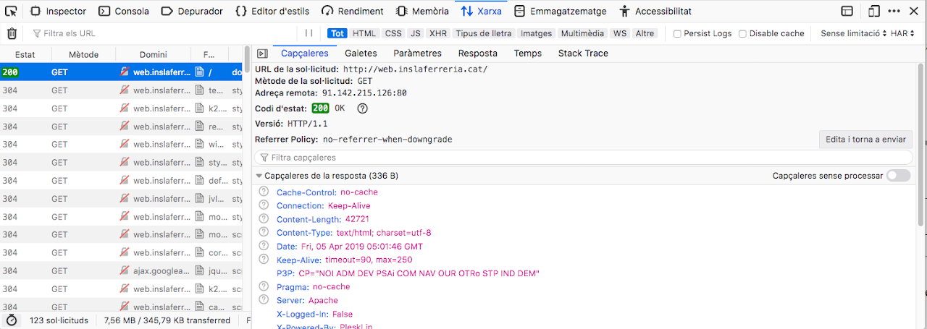Toggle Capçaleres sense processar switch
This screenshot has height=329, width=927.
pos(898,176)
